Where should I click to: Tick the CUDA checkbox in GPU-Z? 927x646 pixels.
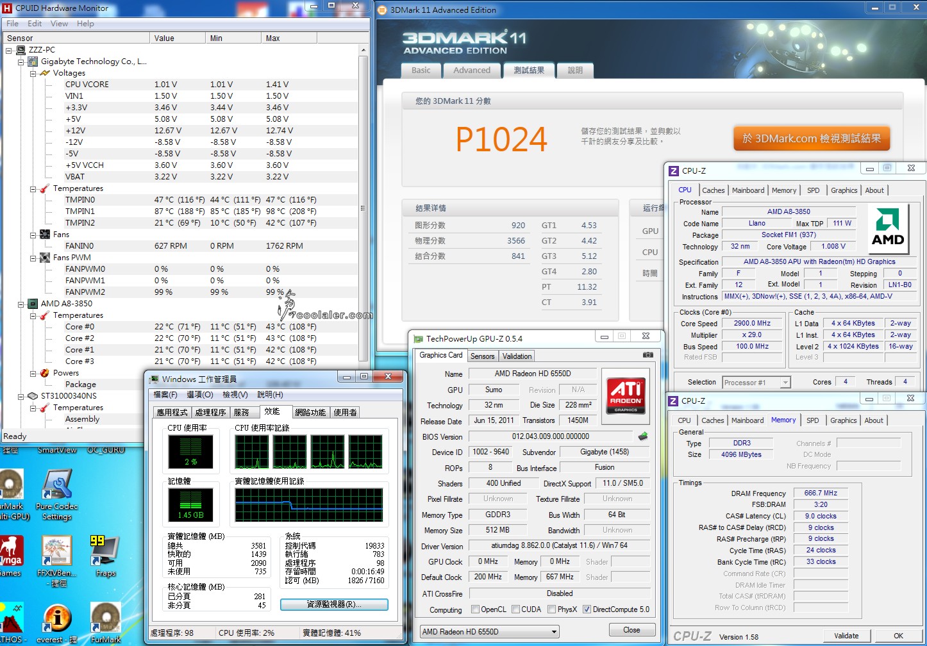pyautogui.click(x=515, y=609)
